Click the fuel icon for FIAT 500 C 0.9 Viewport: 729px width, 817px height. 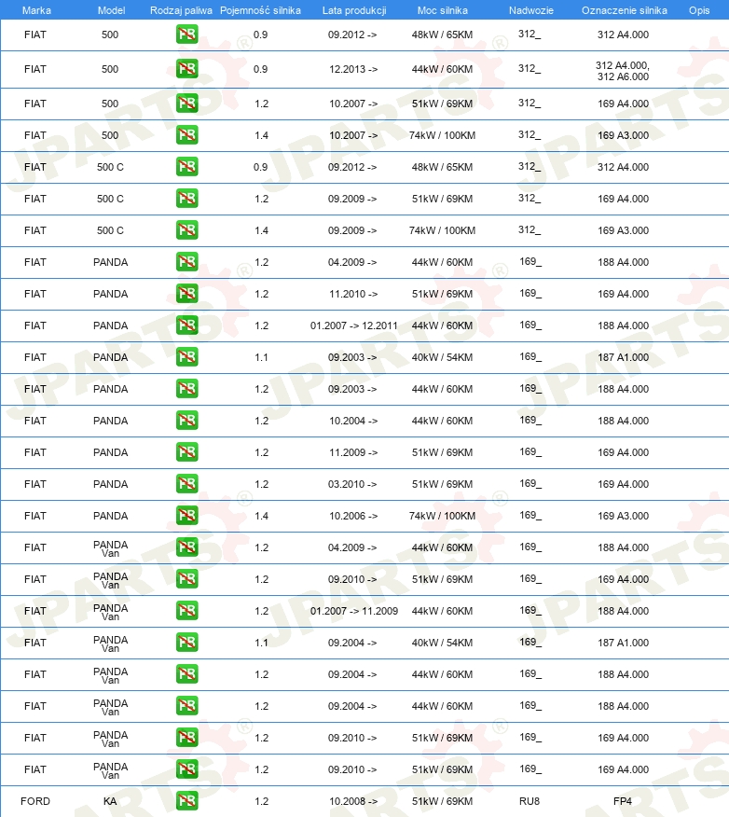pyautogui.click(x=187, y=167)
